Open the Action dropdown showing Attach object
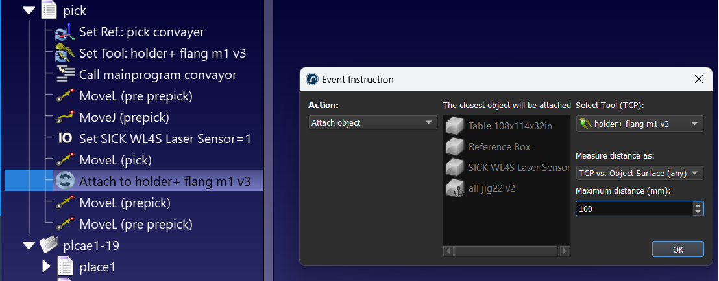This screenshot has height=281, width=719. tap(372, 122)
